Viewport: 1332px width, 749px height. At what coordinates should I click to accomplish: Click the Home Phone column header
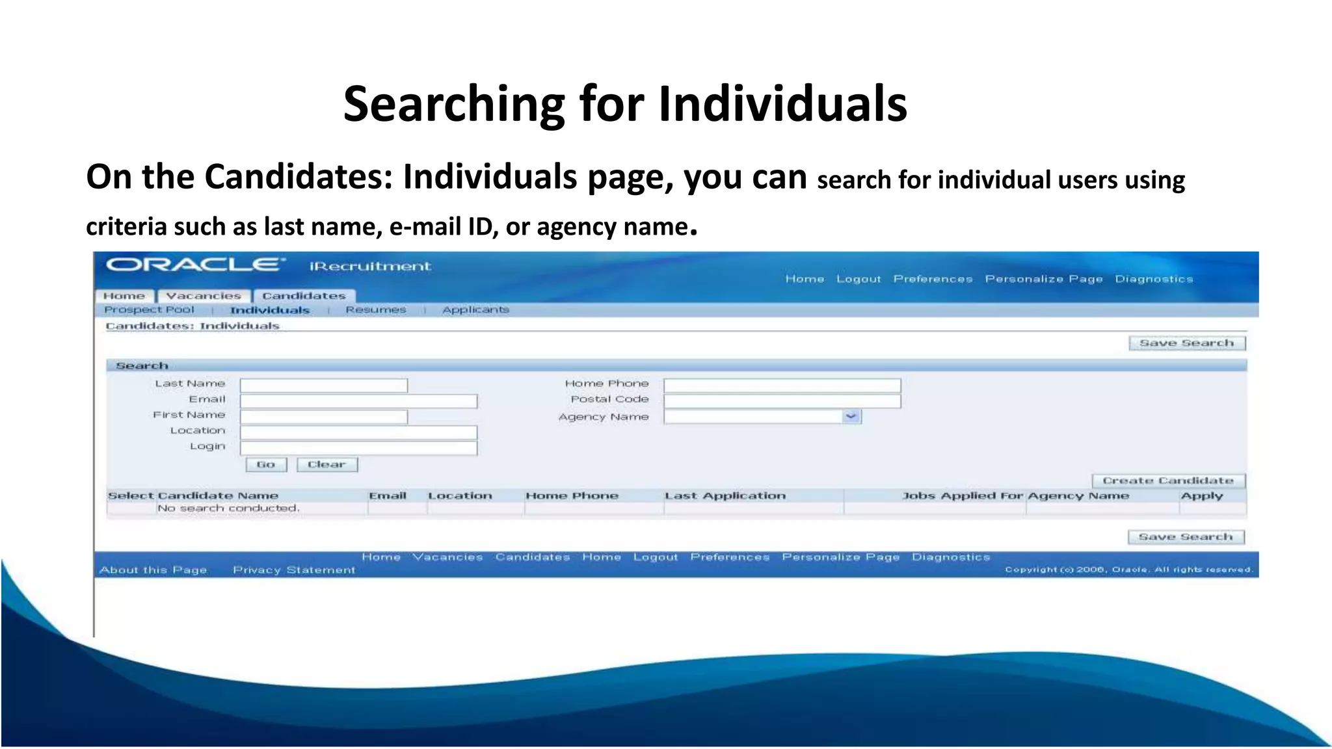click(572, 496)
